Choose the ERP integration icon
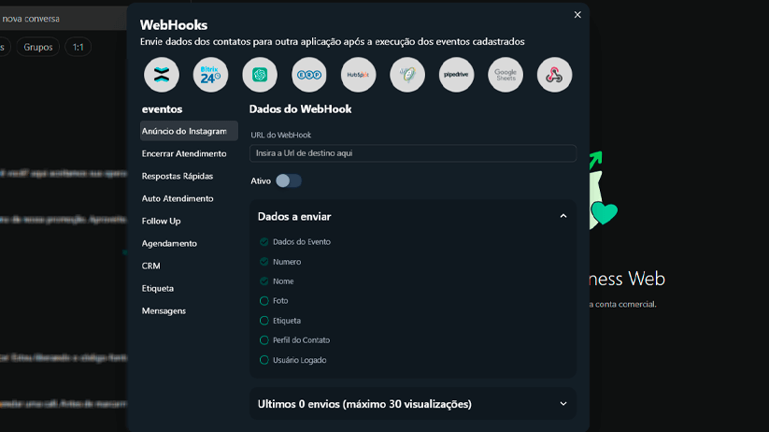Viewport: 769px width, 432px height. tap(309, 75)
